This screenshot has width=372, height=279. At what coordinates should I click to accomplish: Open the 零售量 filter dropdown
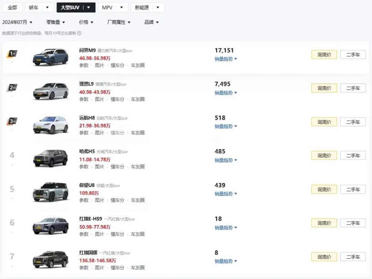(x=55, y=22)
